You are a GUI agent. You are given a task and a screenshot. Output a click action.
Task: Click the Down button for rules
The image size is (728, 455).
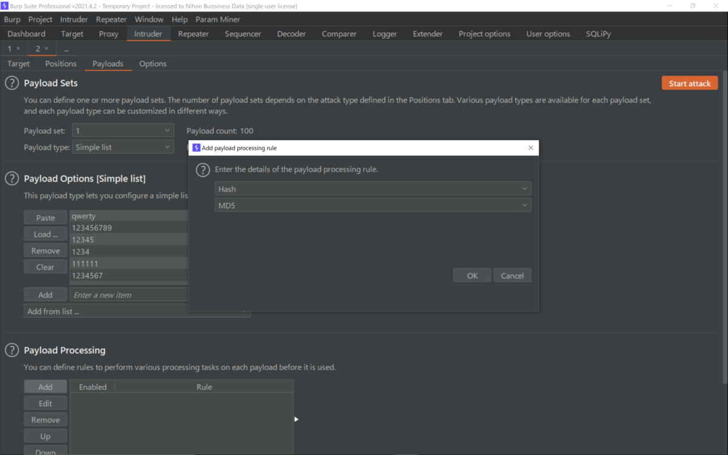(x=45, y=451)
